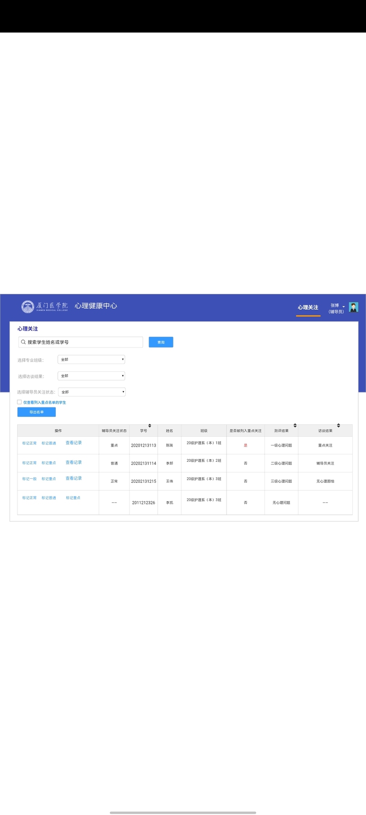
Task: Click the 班级 column header
Action: pos(204,431)
